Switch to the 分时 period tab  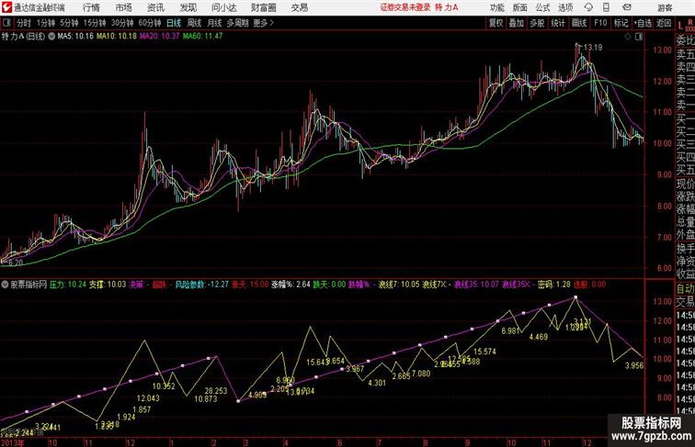click(24, 23)
